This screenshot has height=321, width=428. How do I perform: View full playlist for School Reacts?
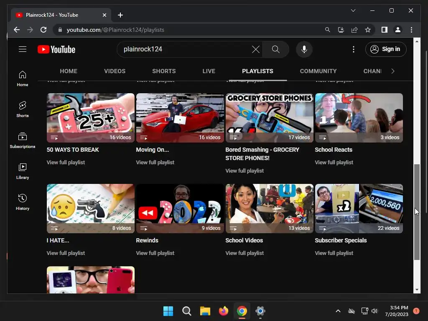(334, 163)
